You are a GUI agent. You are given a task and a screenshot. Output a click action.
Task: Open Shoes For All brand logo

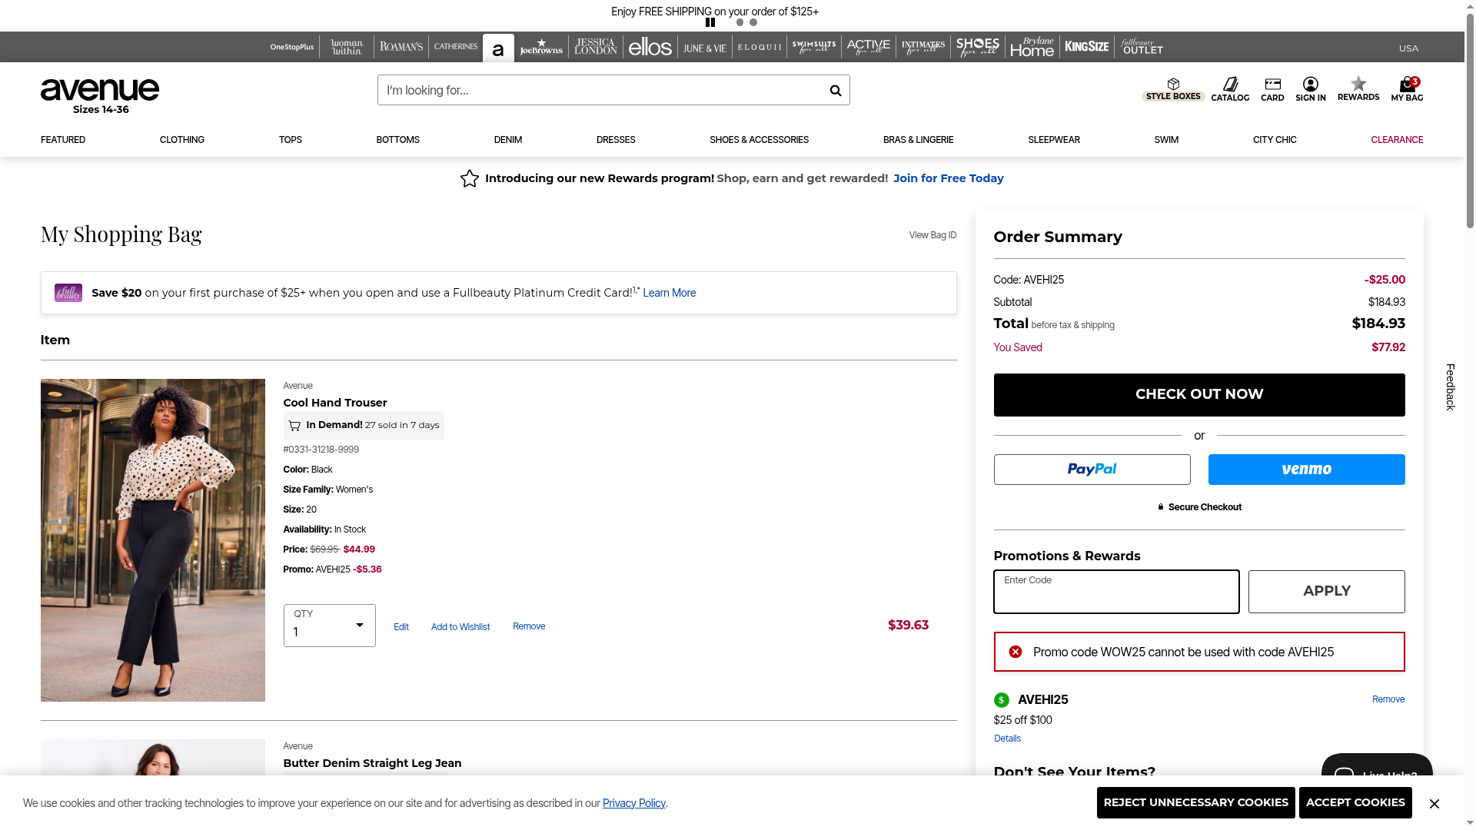click(978, 47)
